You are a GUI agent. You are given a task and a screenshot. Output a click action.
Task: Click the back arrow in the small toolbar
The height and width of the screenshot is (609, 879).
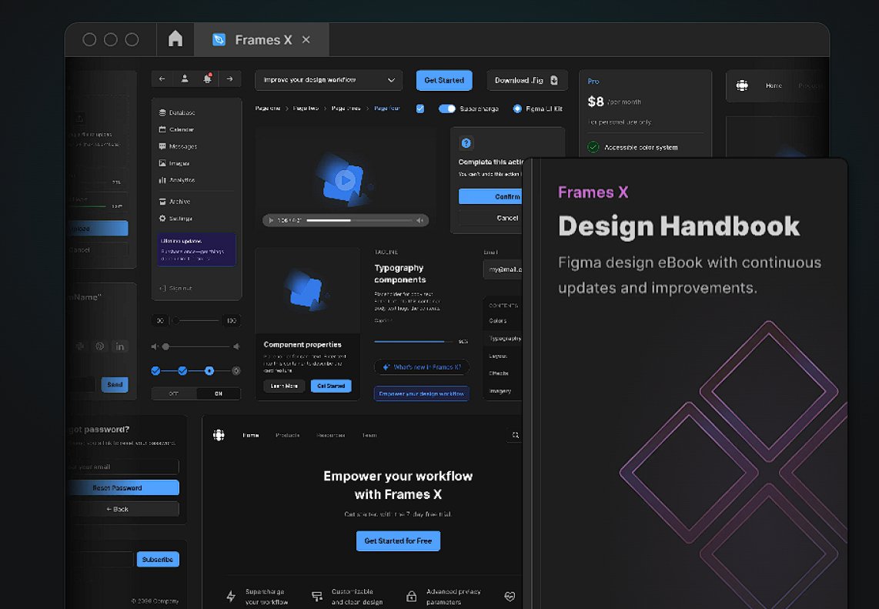[x=162, y=79]
